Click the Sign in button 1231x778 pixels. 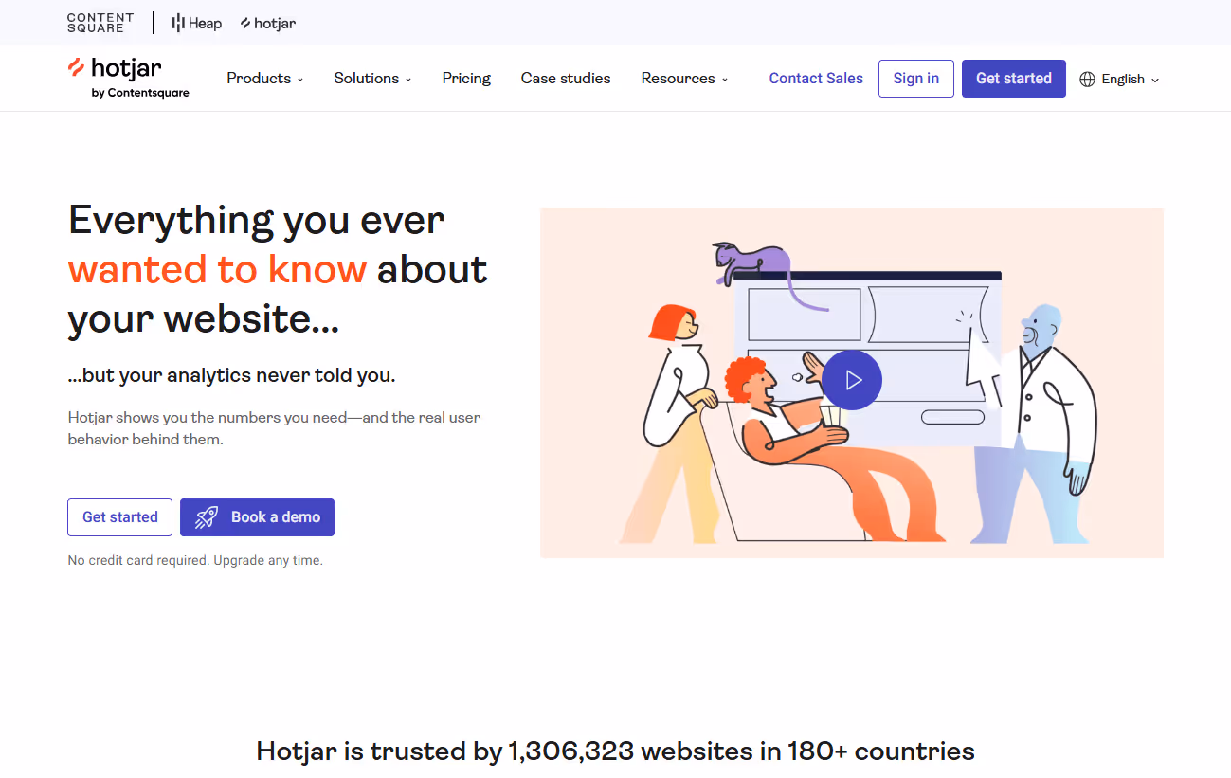pos(916,79)
